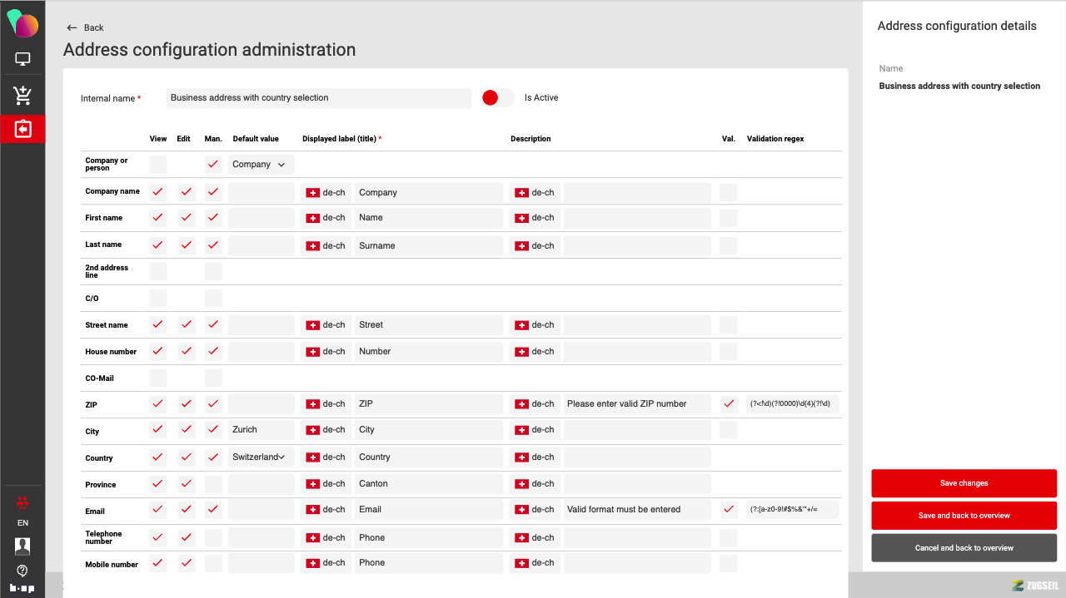1066x598 pixels.
Task: Open the shopping cart icon in sidebar
Action: (22, 96)
